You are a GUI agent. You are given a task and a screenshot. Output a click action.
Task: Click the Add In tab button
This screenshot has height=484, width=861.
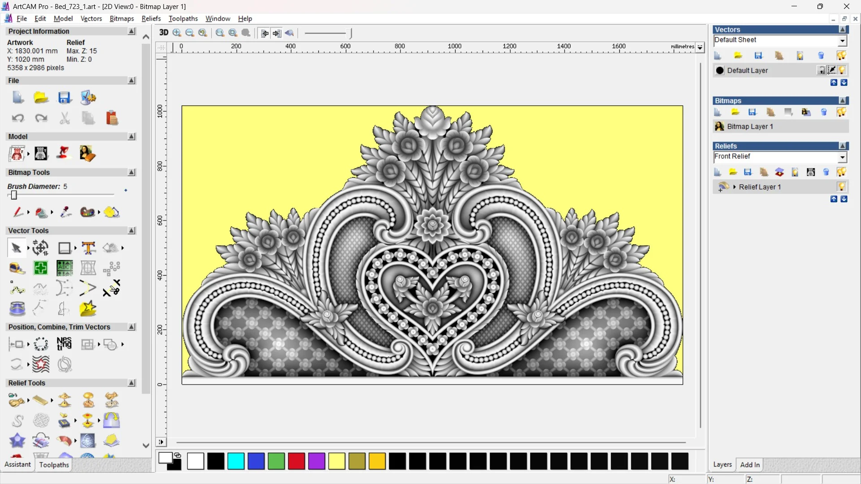pyautogui.click(x=750, y=465)
